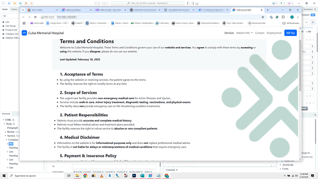Click the Computed expander in styles panel
This screenshot has width=318, height=179.
[x=171, y=170]
